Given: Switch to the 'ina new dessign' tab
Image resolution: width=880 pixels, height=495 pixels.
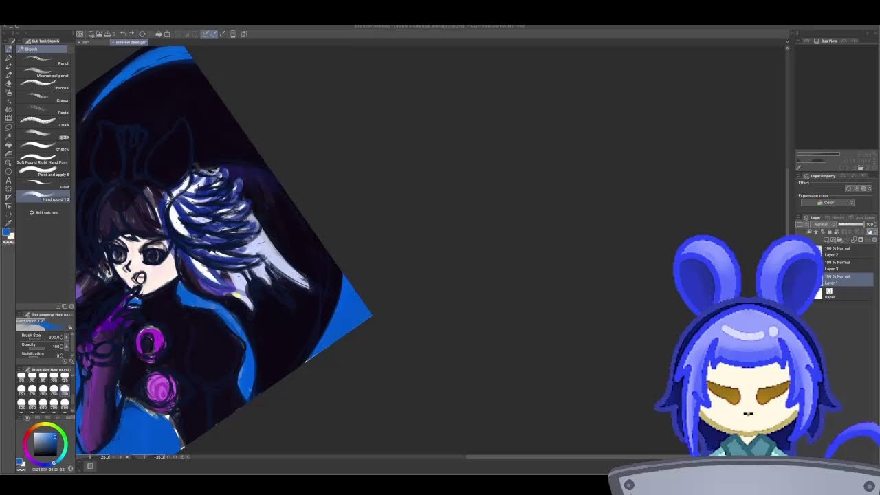Looking at the screenshot, I should click(x=130, y=42).
